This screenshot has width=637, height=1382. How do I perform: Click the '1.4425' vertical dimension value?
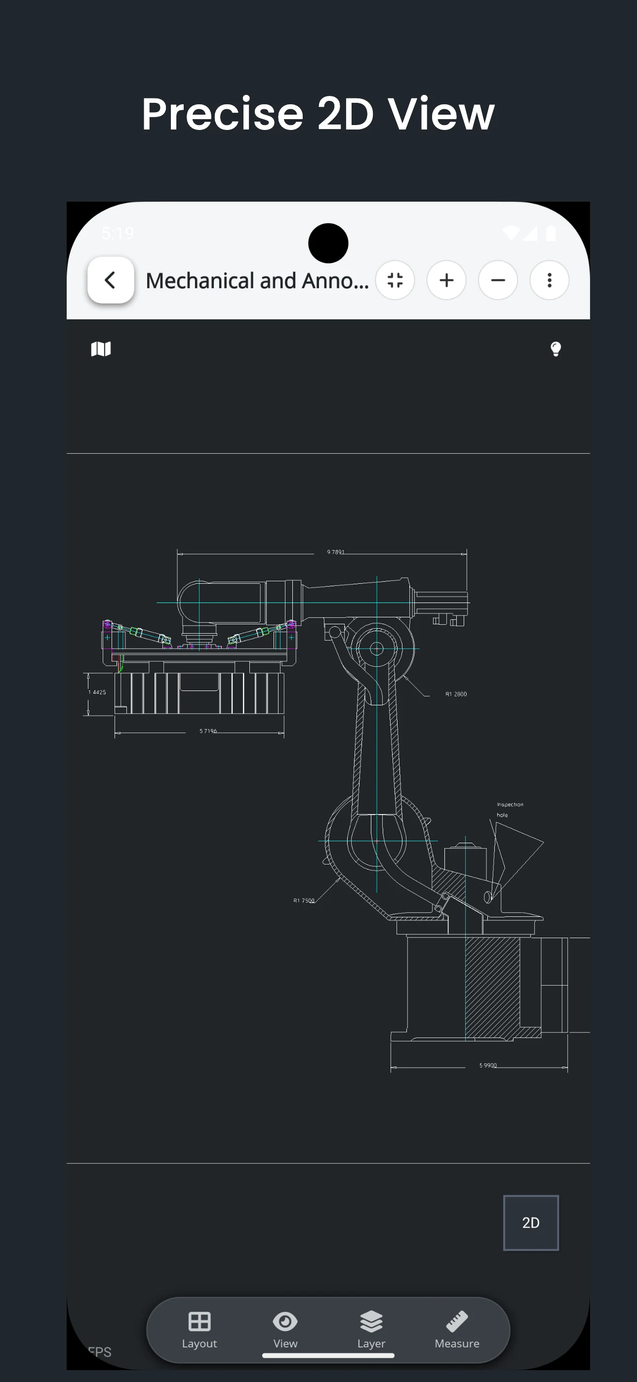point(97,692)
